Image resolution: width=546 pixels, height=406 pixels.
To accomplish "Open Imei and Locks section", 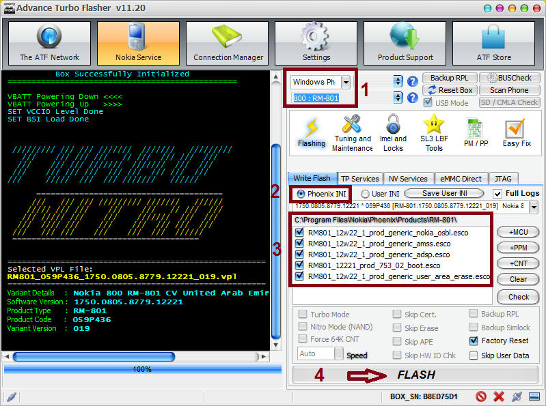I will coord(393,133).
